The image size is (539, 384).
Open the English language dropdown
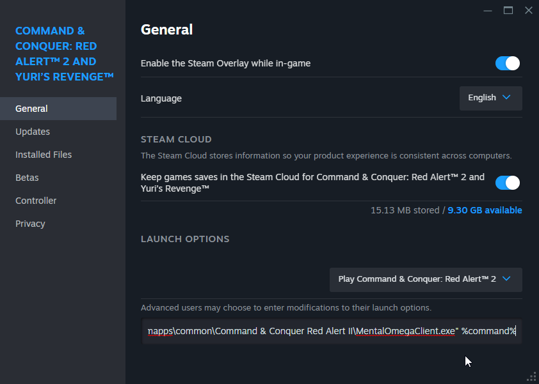[x=490, y=98]
